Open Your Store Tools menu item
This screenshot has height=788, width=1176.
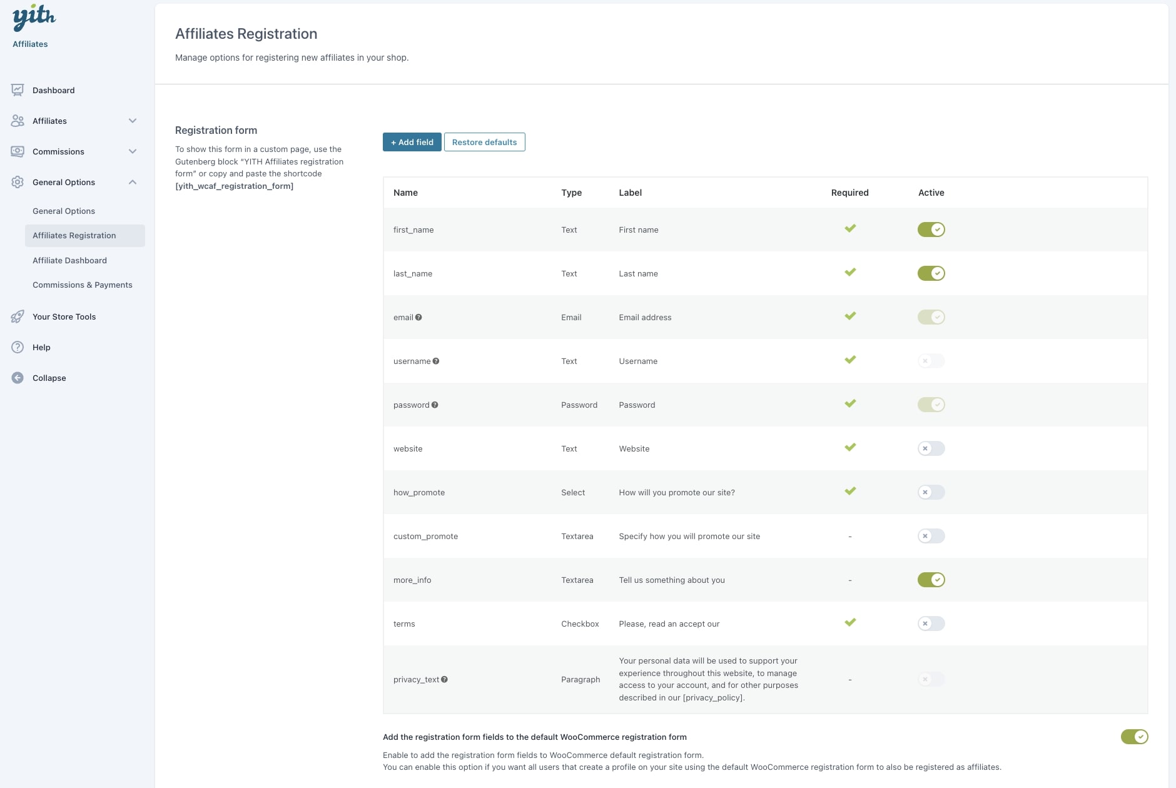tap(64, 316)
